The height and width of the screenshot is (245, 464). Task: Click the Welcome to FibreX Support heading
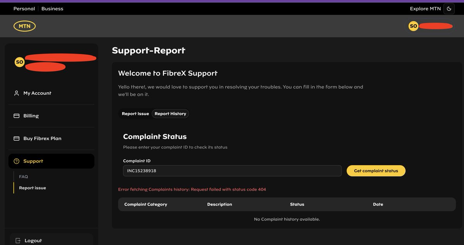(168, 73)
